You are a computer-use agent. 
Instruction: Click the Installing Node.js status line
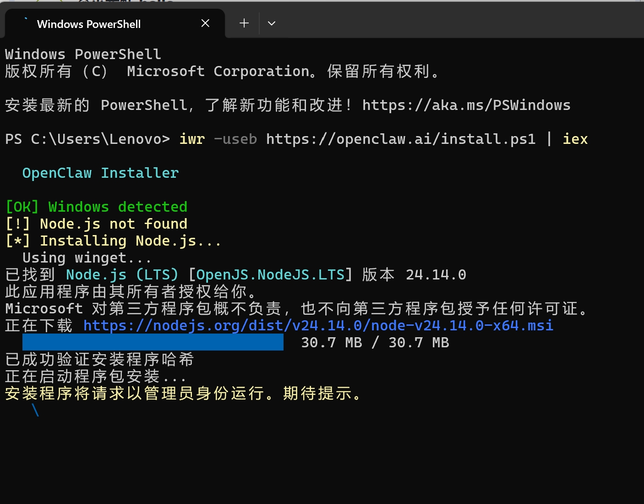coord(113,241)
